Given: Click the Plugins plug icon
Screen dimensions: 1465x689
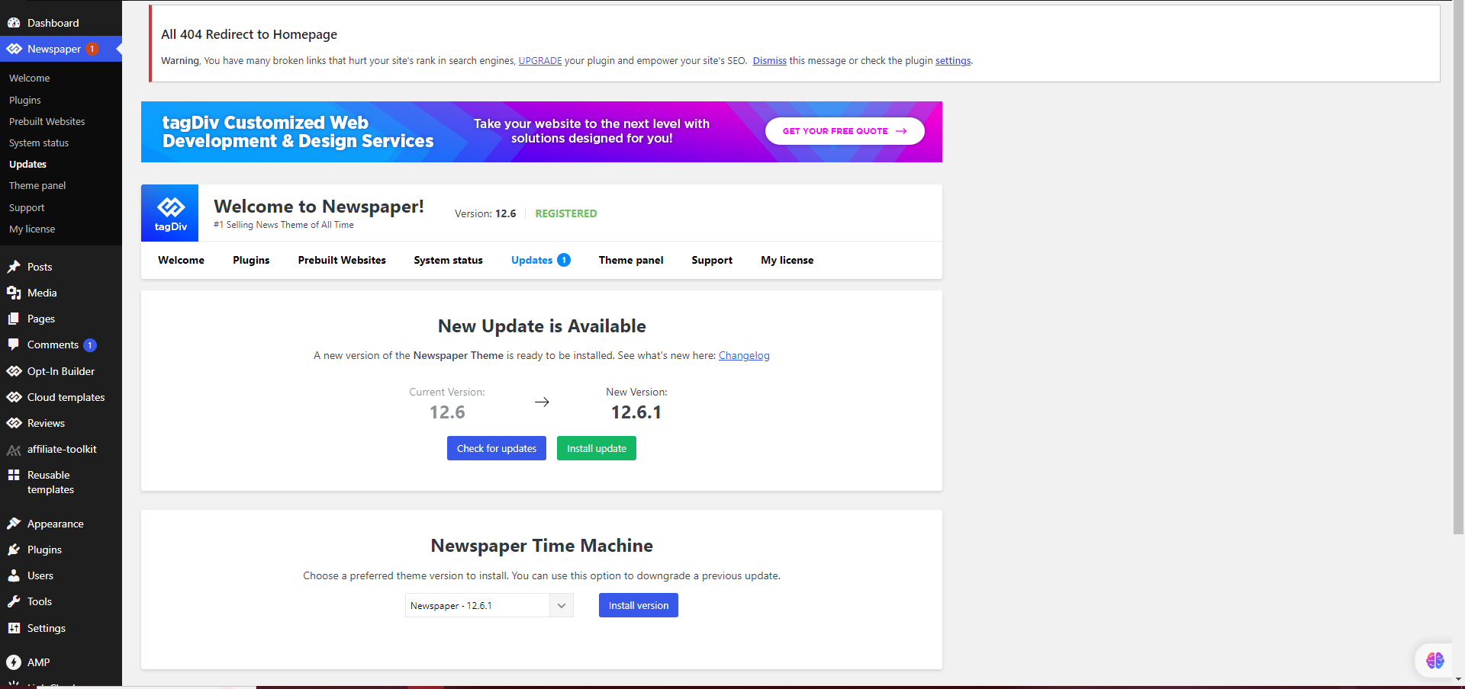Looking at the screenshot, I should [14, 550].
